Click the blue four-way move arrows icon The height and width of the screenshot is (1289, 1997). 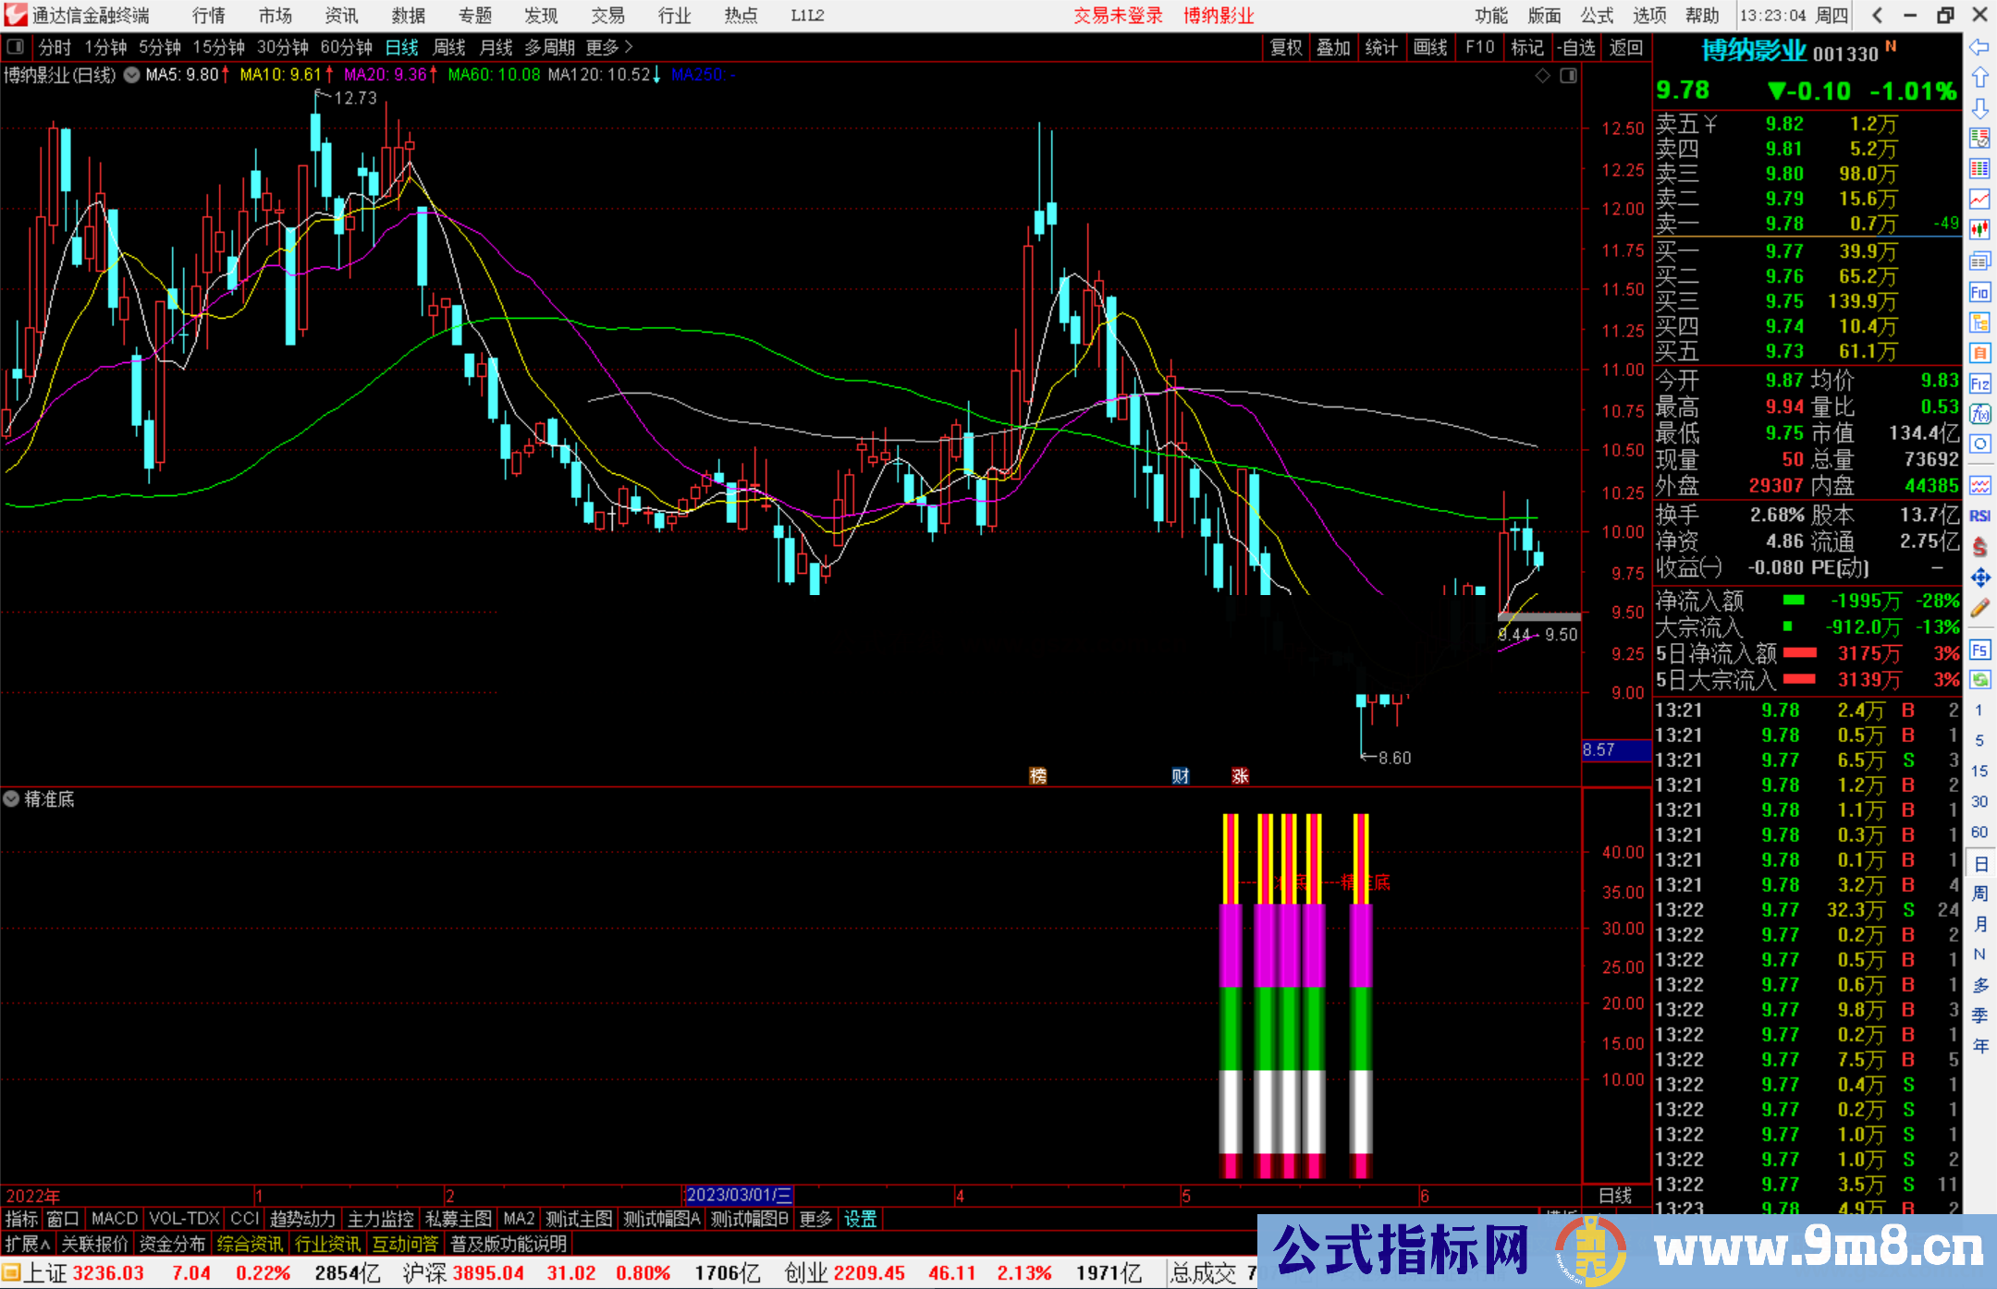pyautogui.click(x=1979, y=578)
